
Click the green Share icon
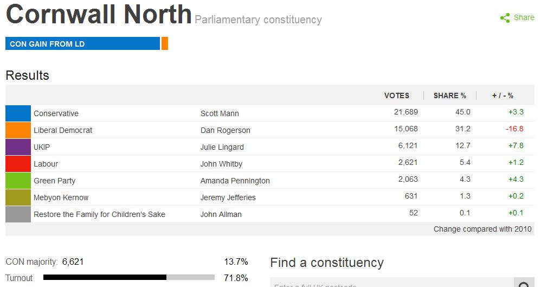pyautogui.click(x=505, y=18)
